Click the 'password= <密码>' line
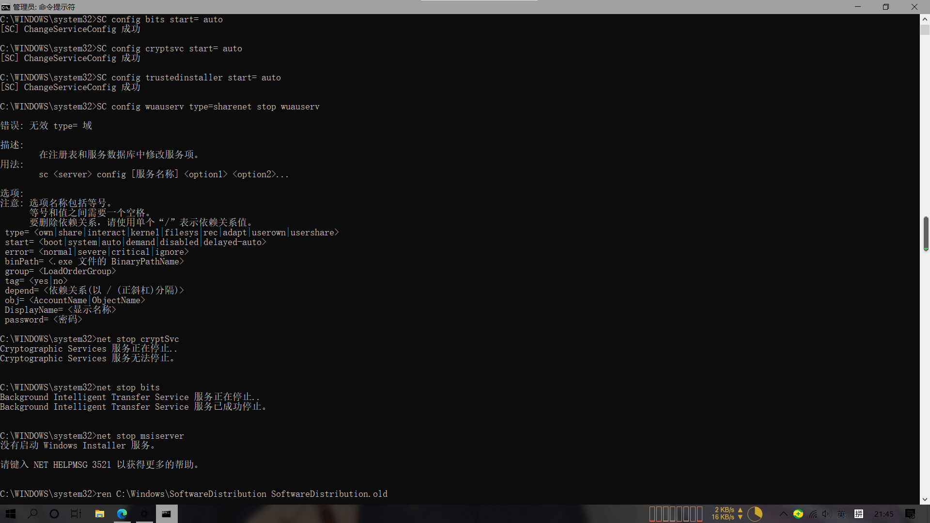930x523 pixels. [x=44, y=320]
